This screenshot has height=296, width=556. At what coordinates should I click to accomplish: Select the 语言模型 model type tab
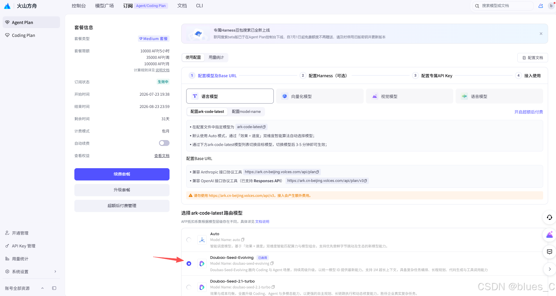click(x=230, y=96)
